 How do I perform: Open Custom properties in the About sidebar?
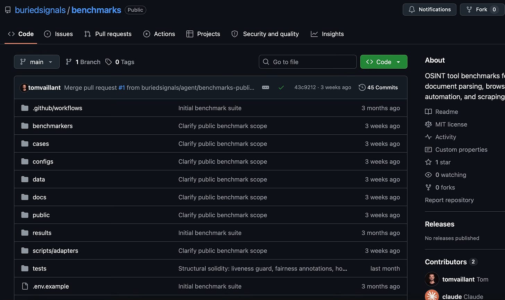coord(456,150)
